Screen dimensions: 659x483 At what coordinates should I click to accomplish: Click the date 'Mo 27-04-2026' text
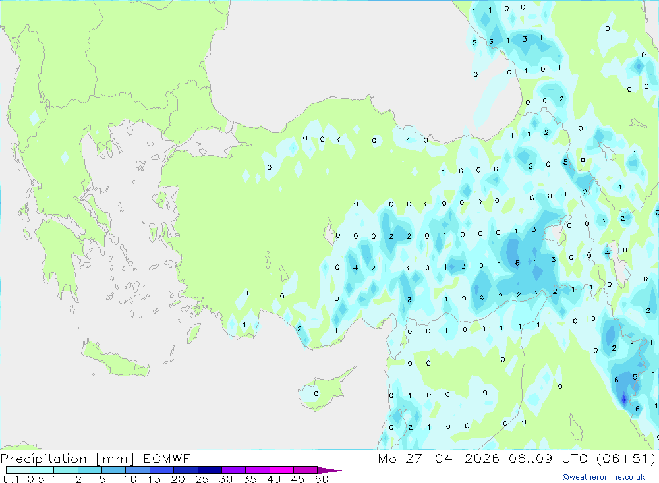point(438,459)
